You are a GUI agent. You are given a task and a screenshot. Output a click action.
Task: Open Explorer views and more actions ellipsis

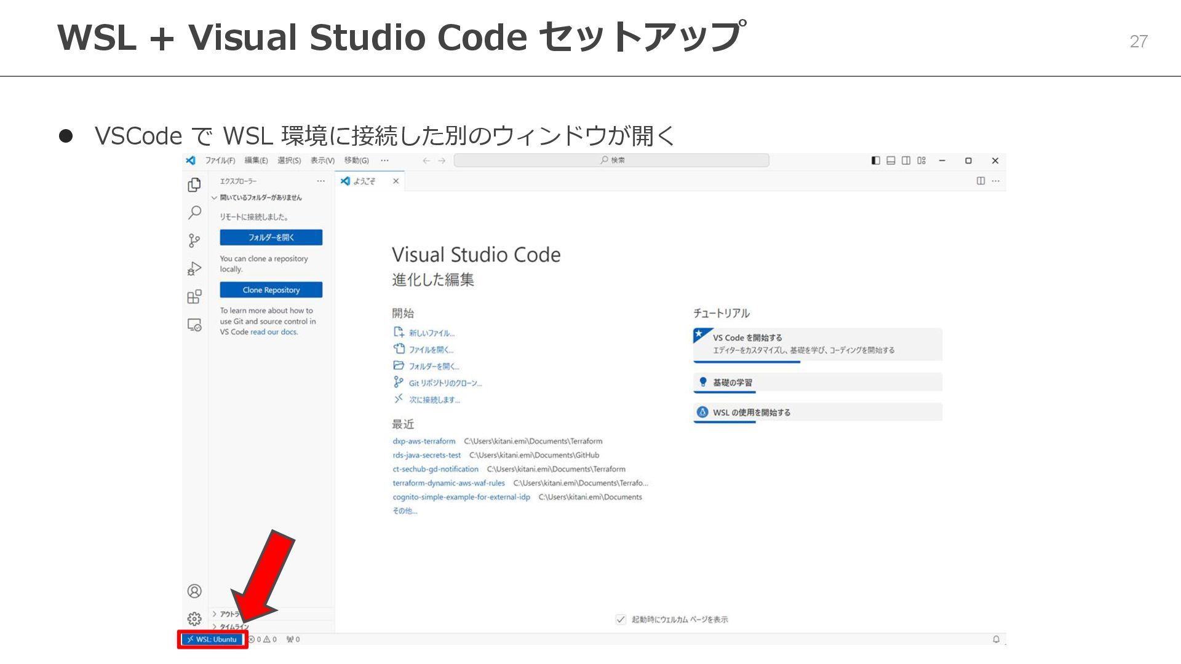[x=320, y=181]
